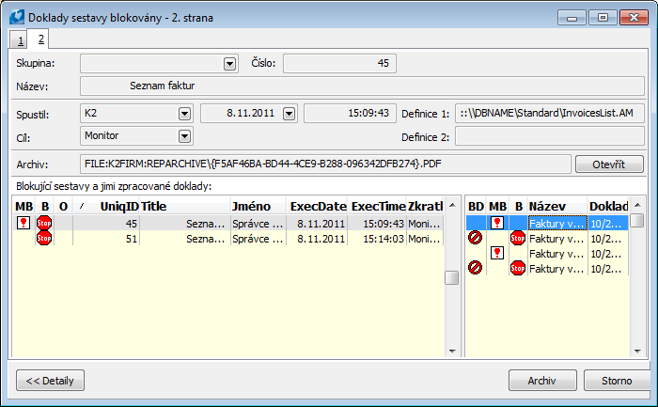Click the Archiv file path field

(325, 164)
